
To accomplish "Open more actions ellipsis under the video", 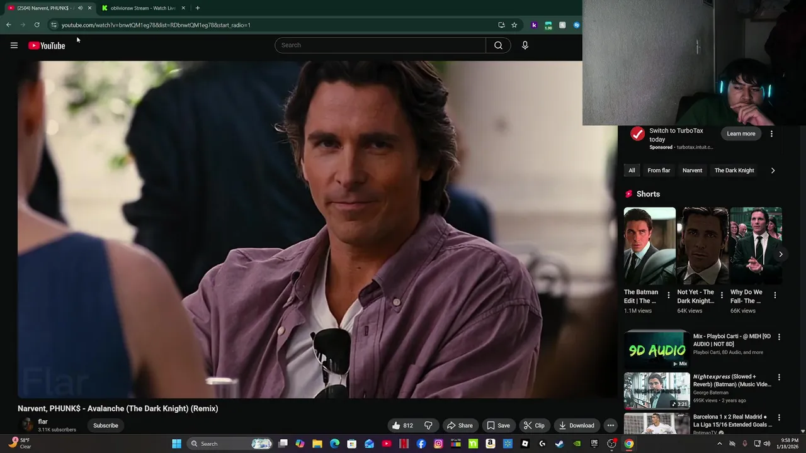I will click(x=610, y=425).
